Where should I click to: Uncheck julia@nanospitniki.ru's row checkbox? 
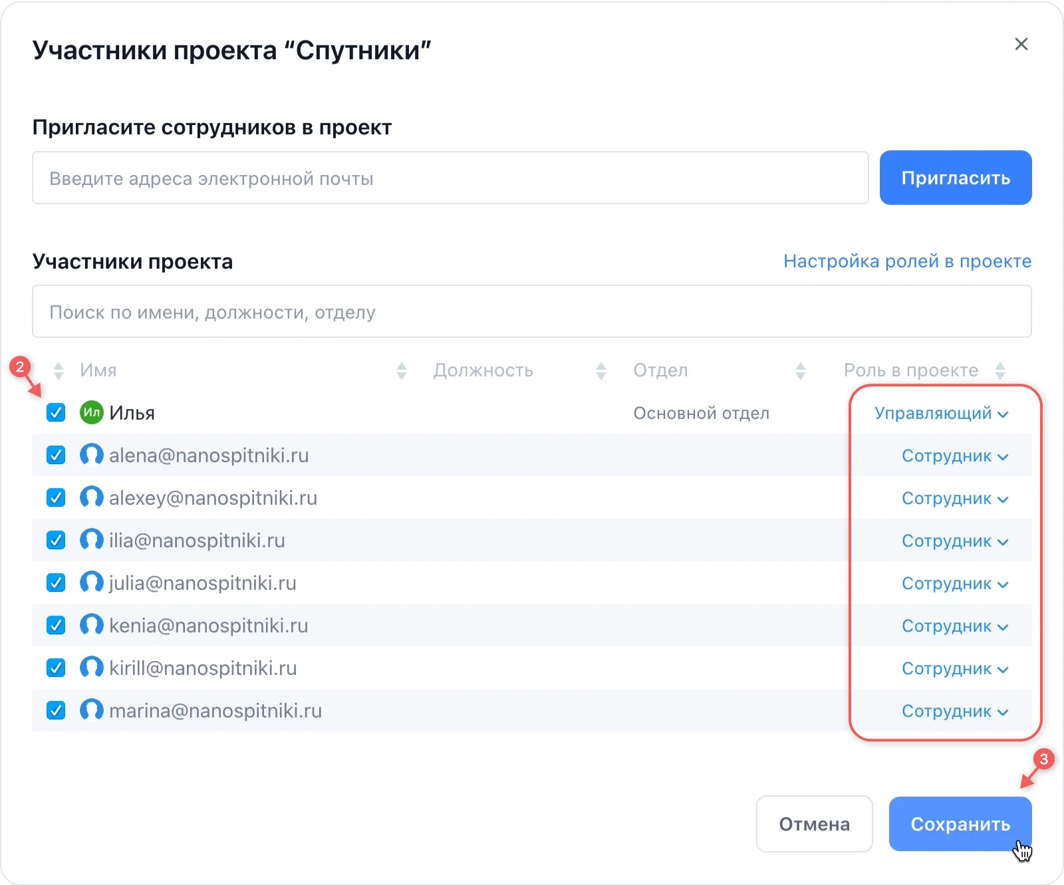[x=56, y=582]
